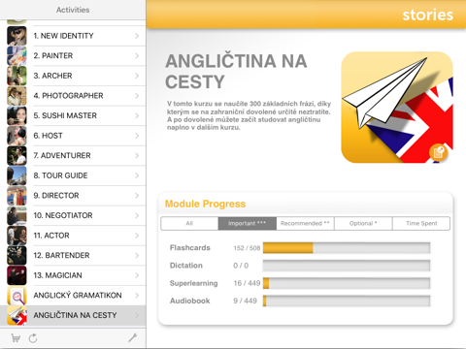This screenshot has width=466, height=349.
Task: Open settings with the wrench icon
Action: click(x=132, y=338)
